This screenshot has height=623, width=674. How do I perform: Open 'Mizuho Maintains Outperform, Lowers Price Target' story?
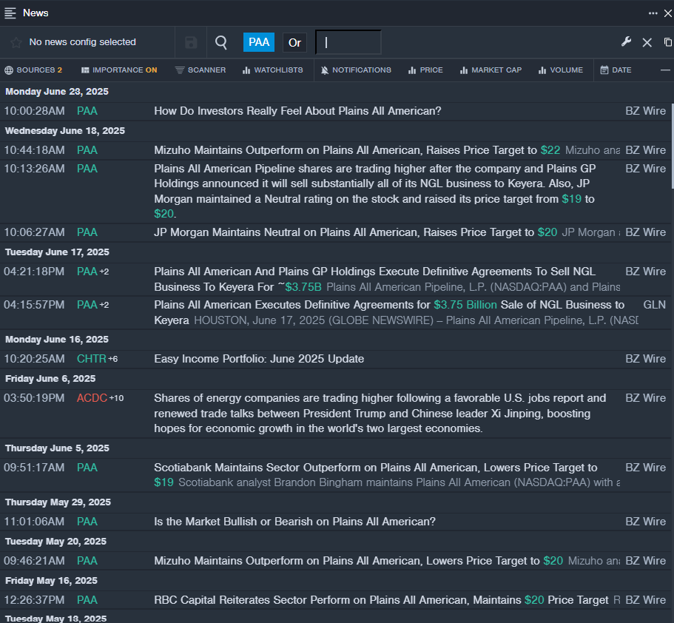[x=359, y=561]
